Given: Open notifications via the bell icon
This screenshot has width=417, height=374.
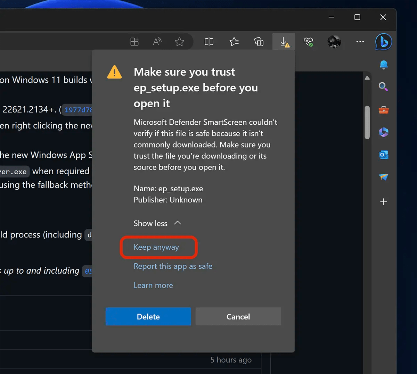Looking at the screenshot, I should point(383,65).
